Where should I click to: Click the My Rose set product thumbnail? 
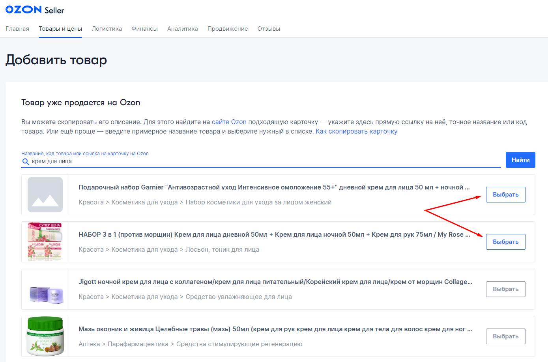(x=45, y=242)
